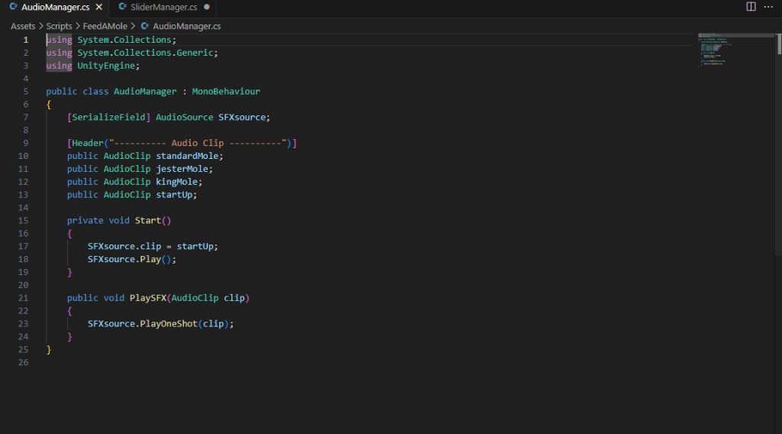
Task: Open the More Actions ellipsis menu
Action: (x=768, y=6)
